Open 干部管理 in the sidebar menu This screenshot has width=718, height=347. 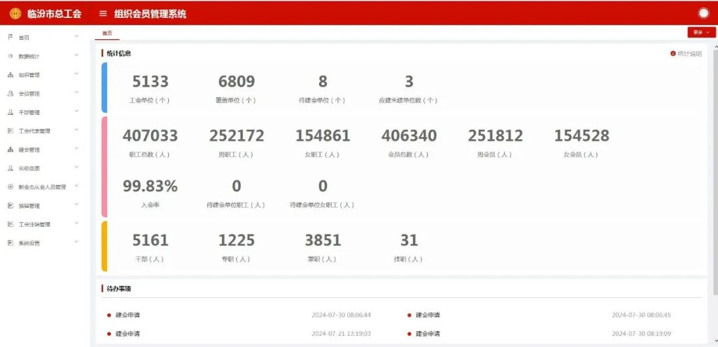tap(29, 113)
